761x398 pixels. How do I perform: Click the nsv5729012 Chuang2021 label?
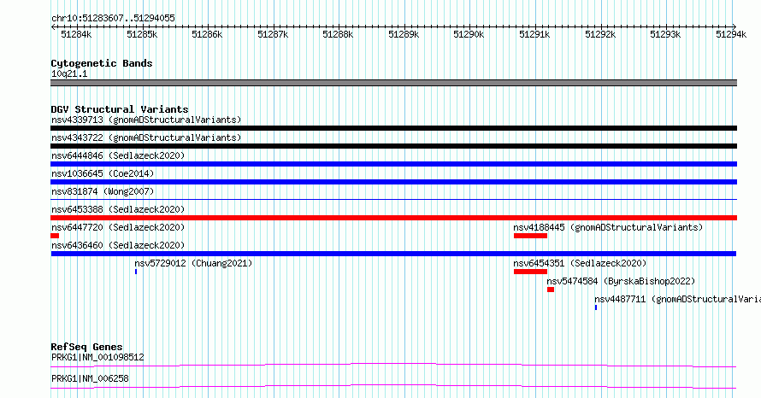193,263
